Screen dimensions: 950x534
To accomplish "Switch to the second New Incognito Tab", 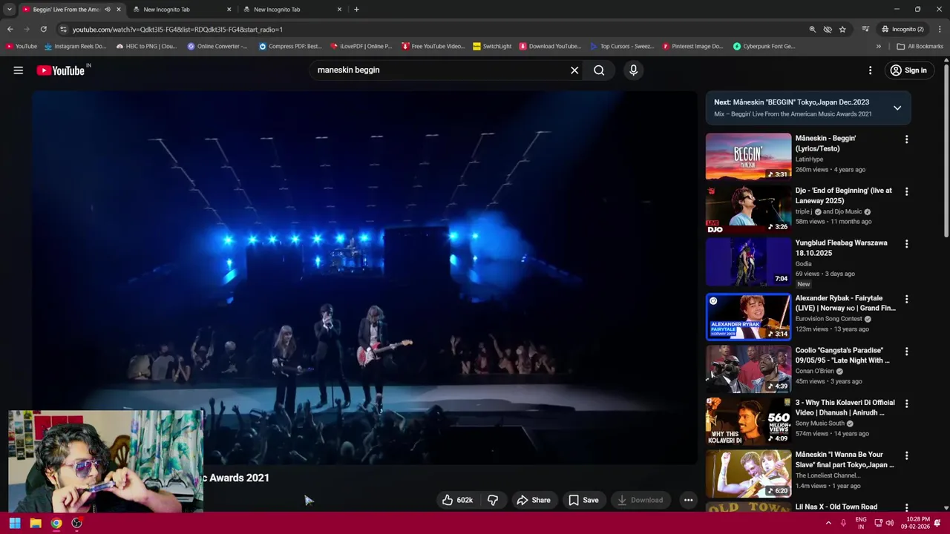I will pyautogui.click(x=181, y=10).
